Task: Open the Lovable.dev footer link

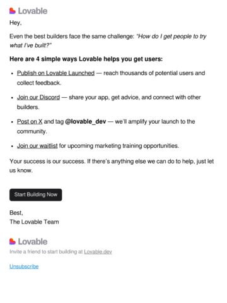Action: (98, 252)
